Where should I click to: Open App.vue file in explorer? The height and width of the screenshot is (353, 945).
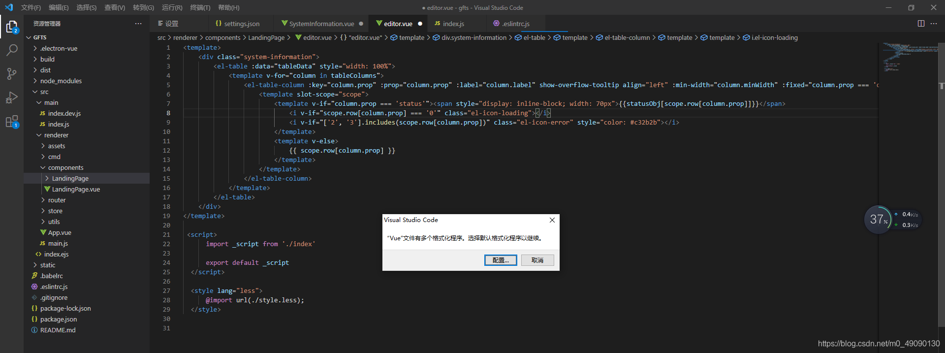tap(87, 232)
